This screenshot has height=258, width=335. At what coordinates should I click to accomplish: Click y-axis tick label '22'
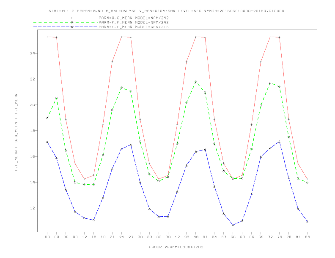(x=33, y=79)
